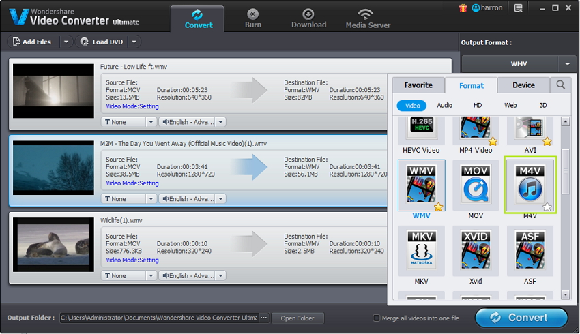Select the 3D category
This screenshot has height=334, width=580.
pos(543,105)
